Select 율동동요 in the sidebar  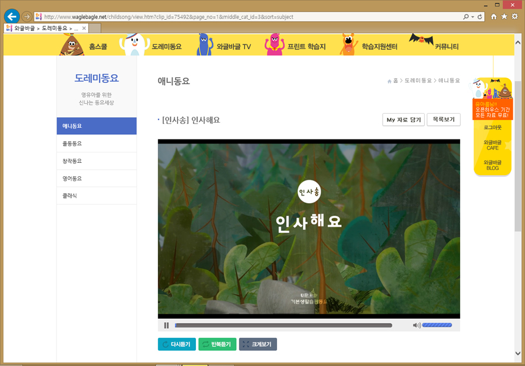pyautogui.click(x=96, y=144)
